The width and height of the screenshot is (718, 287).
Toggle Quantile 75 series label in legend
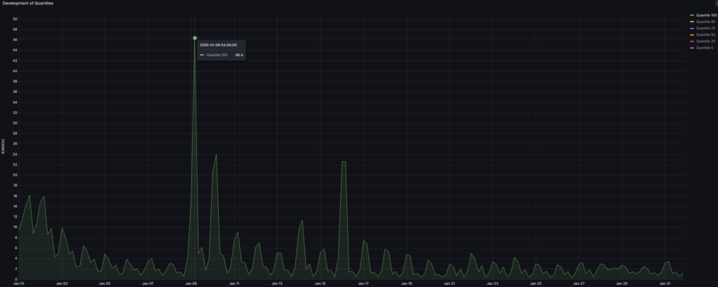704,28
